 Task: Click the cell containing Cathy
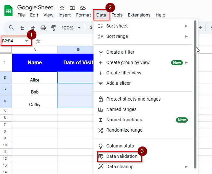pyautogui.click(x=35, y=102)
